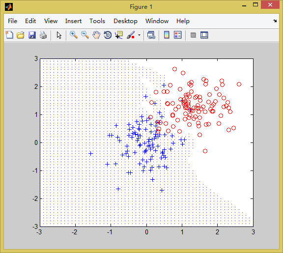This screenshot has height=253, width=283.
Task: Activate the Zoom Out magnifier tool
Action: coord(85,35)
